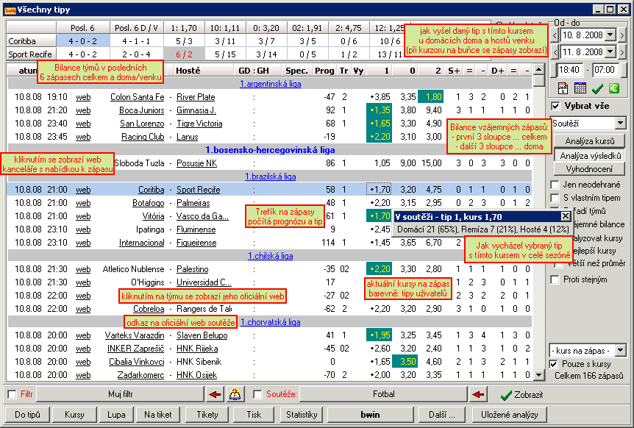
Task: Close the 'V soutěži - tip 1' popup
Action: click(566, 216)
